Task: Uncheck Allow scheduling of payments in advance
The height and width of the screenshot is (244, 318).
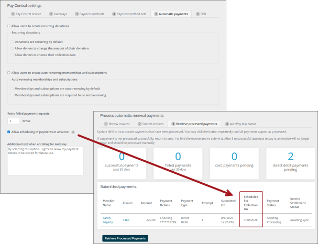Action: pyautogui.click(x=9, y=132)
